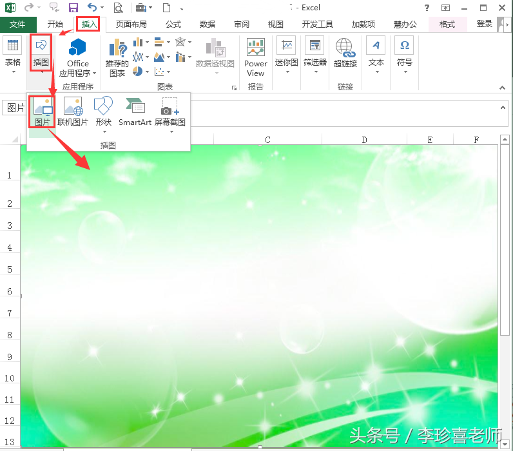Open Print Preview magnifier icon
The image size is (513, 451).
point(118,8)
